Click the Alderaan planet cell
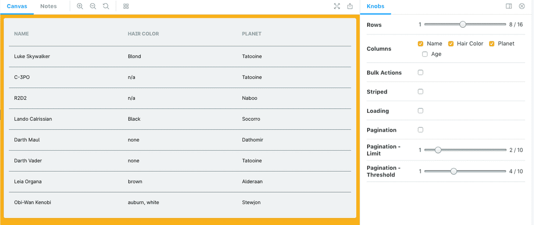 click(252, 182)
